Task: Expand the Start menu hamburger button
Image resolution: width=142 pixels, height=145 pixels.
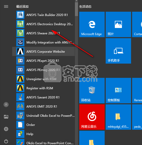Action: tap(6, 6)
